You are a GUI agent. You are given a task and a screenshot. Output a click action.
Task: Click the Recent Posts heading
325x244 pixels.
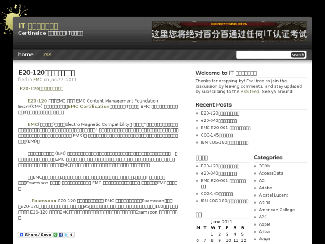pos(214,105)
